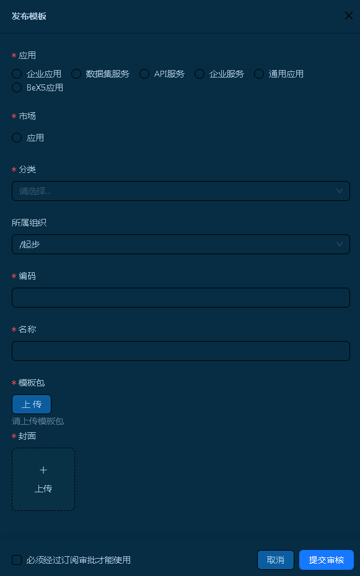The height and width of the screenshot is (576, 360).
Task: Click the 提交审核 button
Action: [x=327, y=560]
